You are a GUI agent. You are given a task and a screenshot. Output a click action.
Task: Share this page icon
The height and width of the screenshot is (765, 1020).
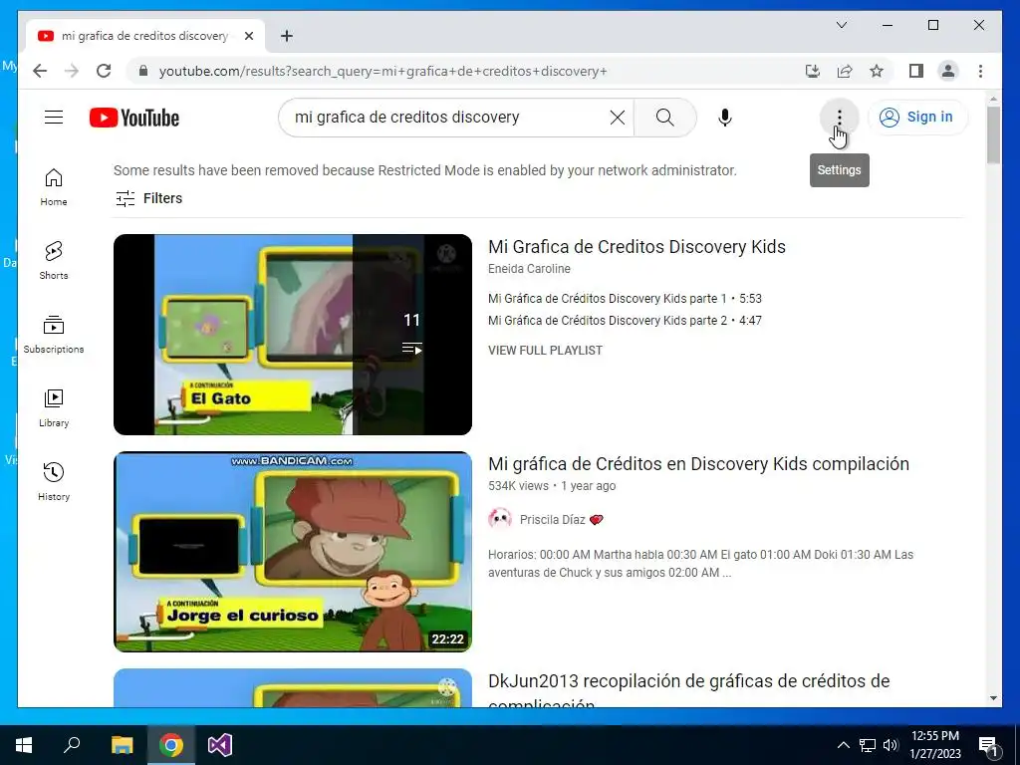(x=845, y=71)
